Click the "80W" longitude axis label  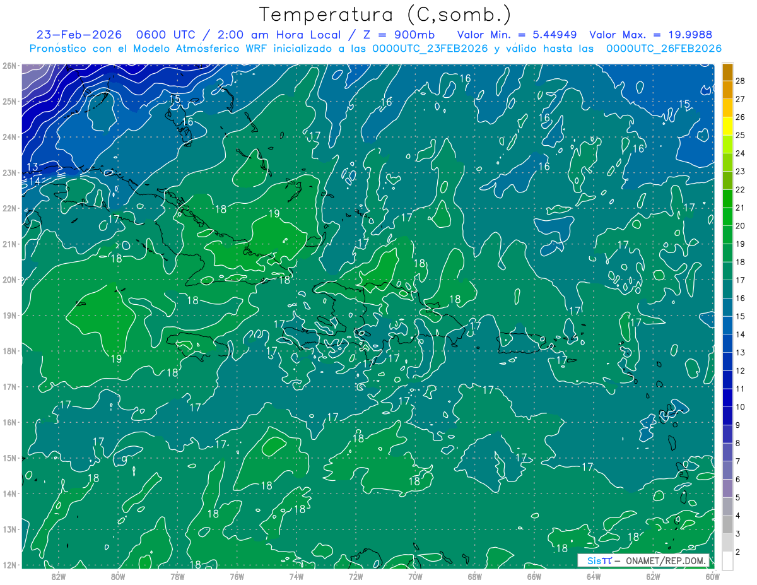click(118, 576)
